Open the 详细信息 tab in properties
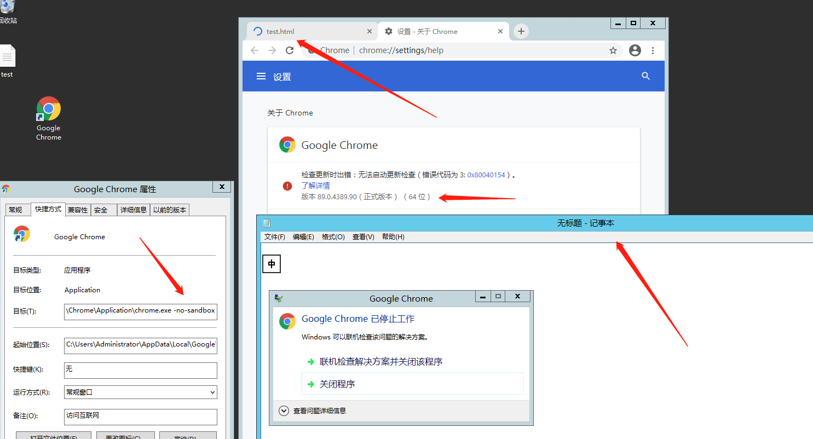The image size is (813, 439). [134, 210]
